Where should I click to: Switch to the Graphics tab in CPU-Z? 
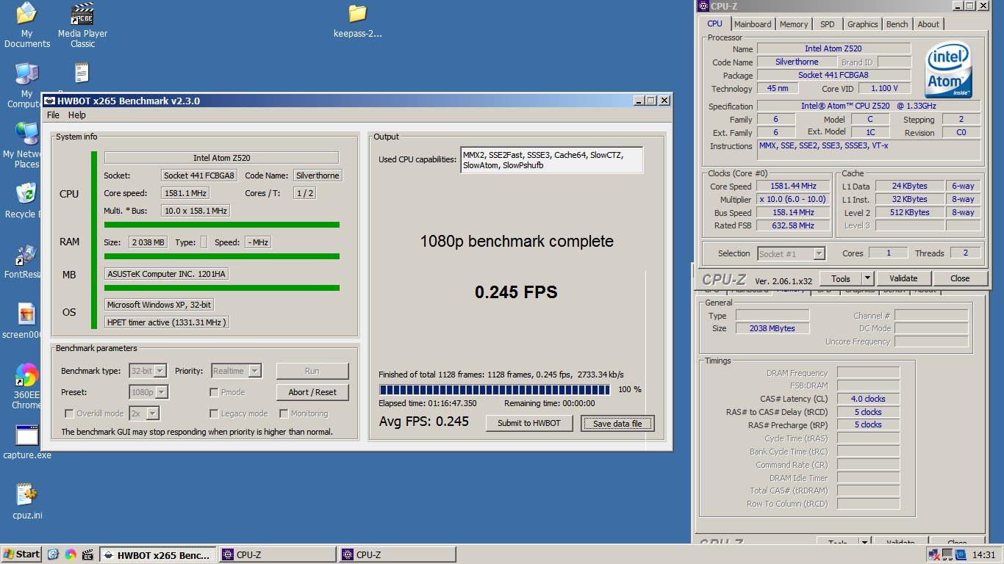pyautogui.click(x=862, y=24)
